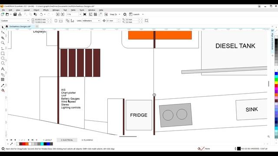Apply page size to all pages

point(68,21)
